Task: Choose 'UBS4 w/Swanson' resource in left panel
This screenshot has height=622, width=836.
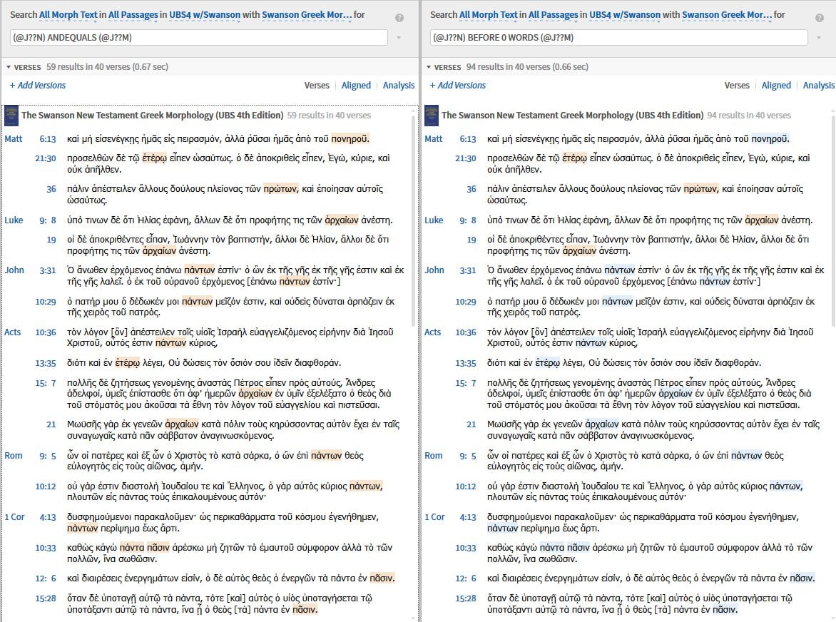Action: [x=205, y=15]
